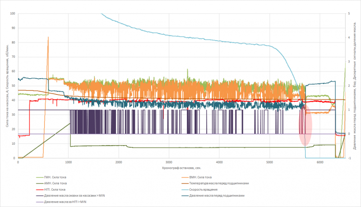Click the dark green АМН. Сила тока legend line
Screen dimensions: 361x207
click(x=40, y=183)
